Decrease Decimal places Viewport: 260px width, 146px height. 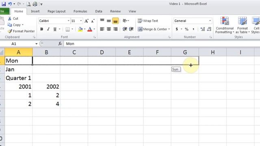[x=209, y=29]
